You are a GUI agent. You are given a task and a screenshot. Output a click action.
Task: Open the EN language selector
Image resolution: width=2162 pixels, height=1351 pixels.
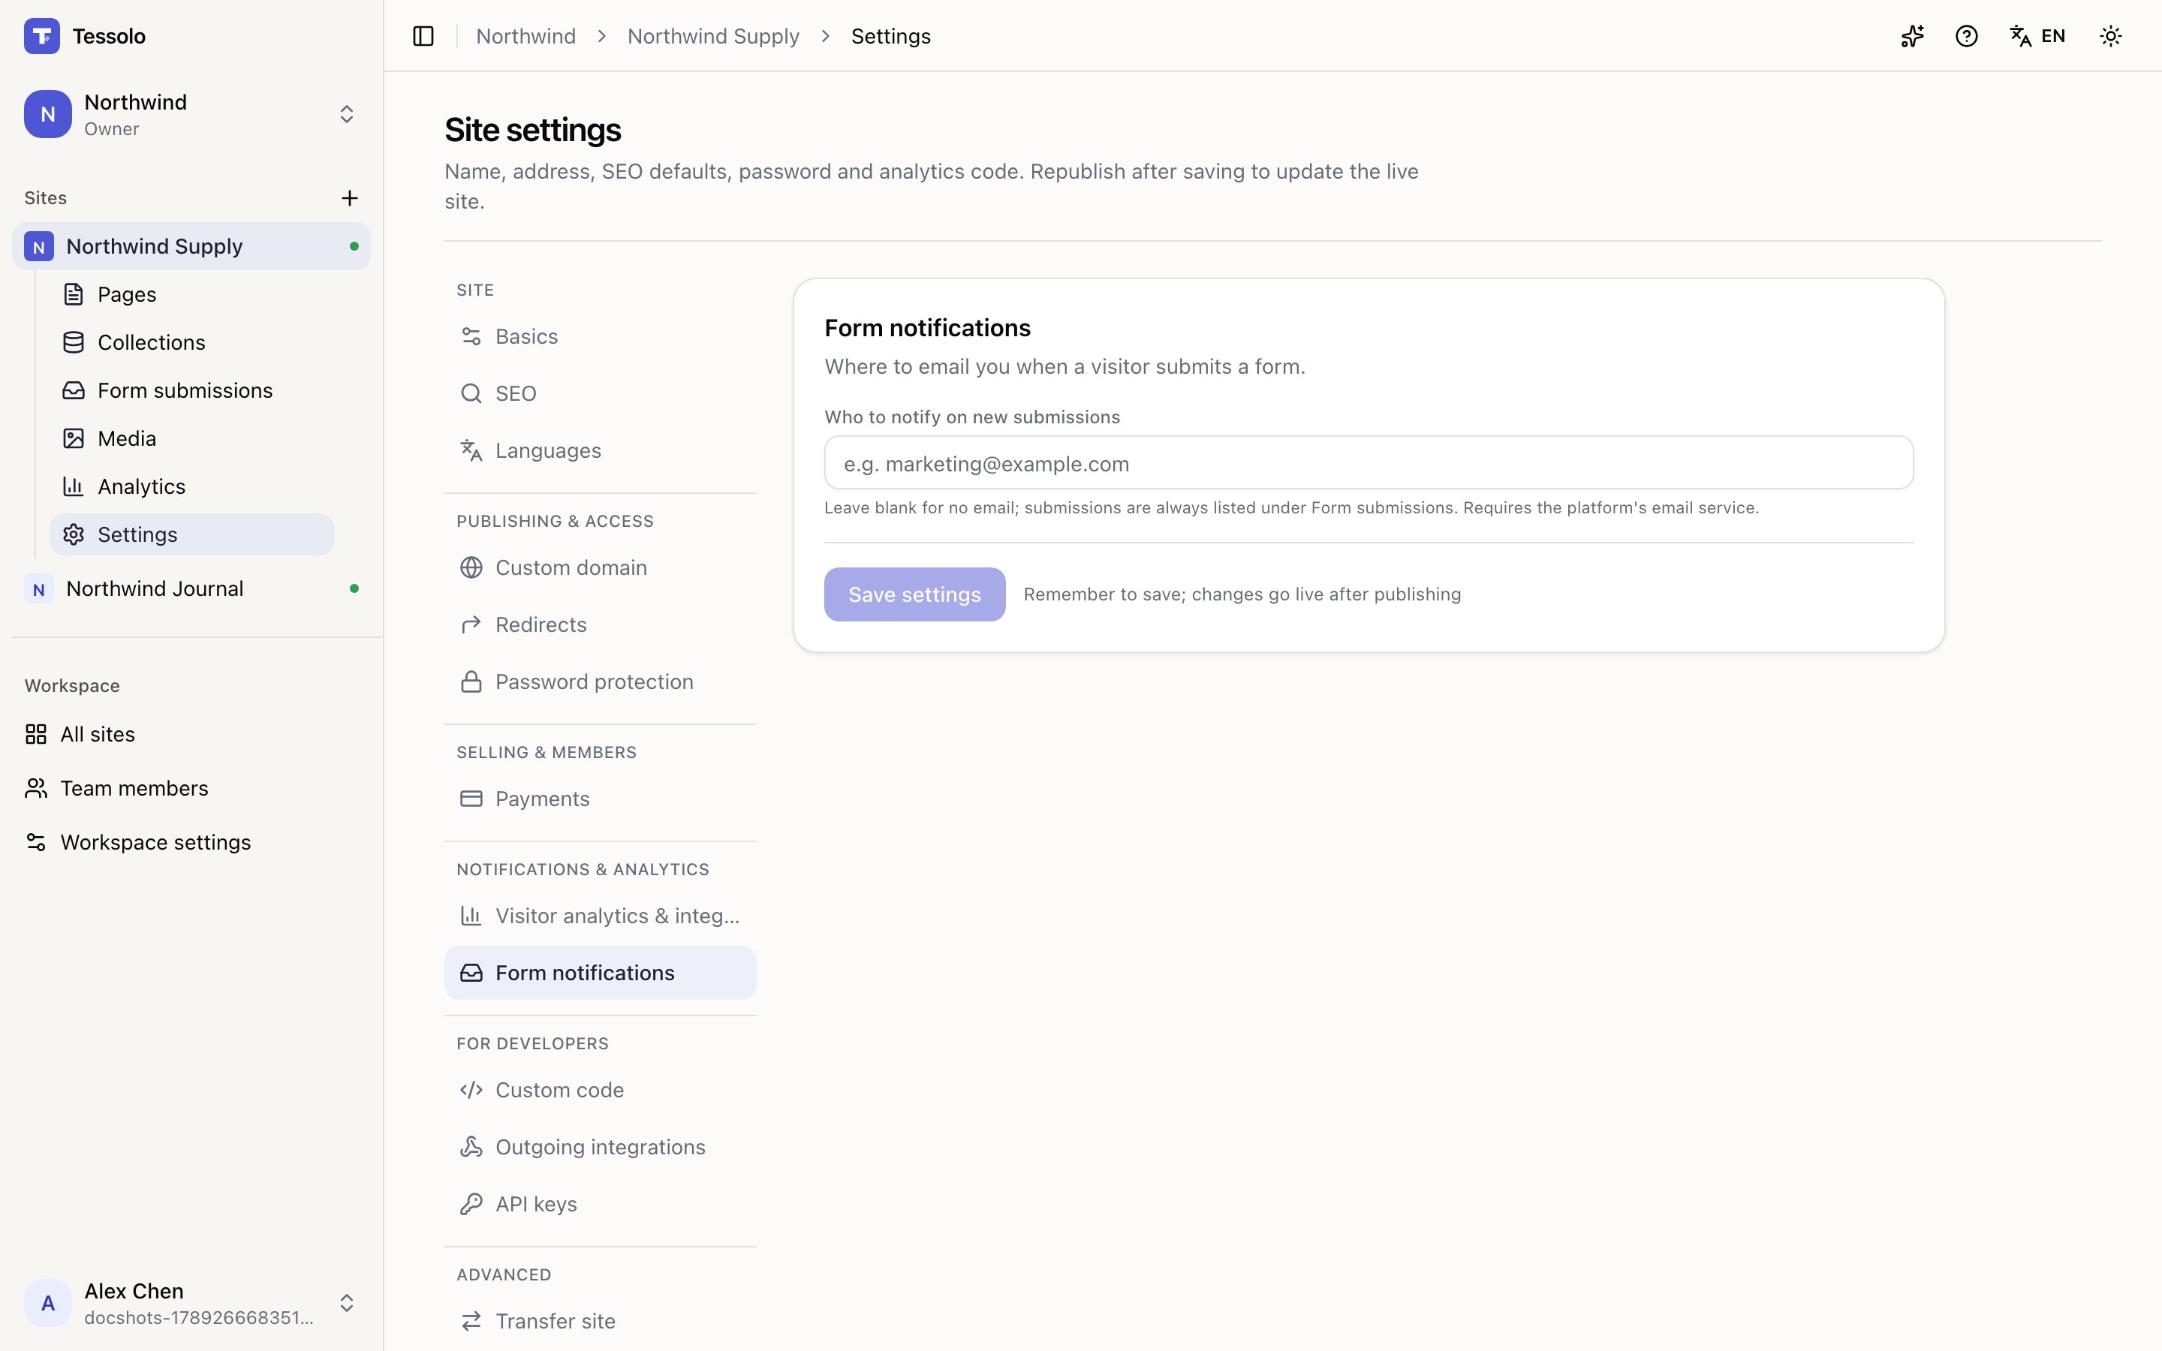click(2038, 36)
